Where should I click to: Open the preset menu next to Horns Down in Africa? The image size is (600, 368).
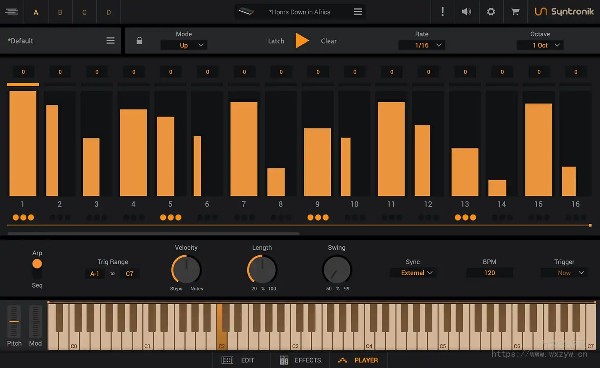click(x=357, y=12)
